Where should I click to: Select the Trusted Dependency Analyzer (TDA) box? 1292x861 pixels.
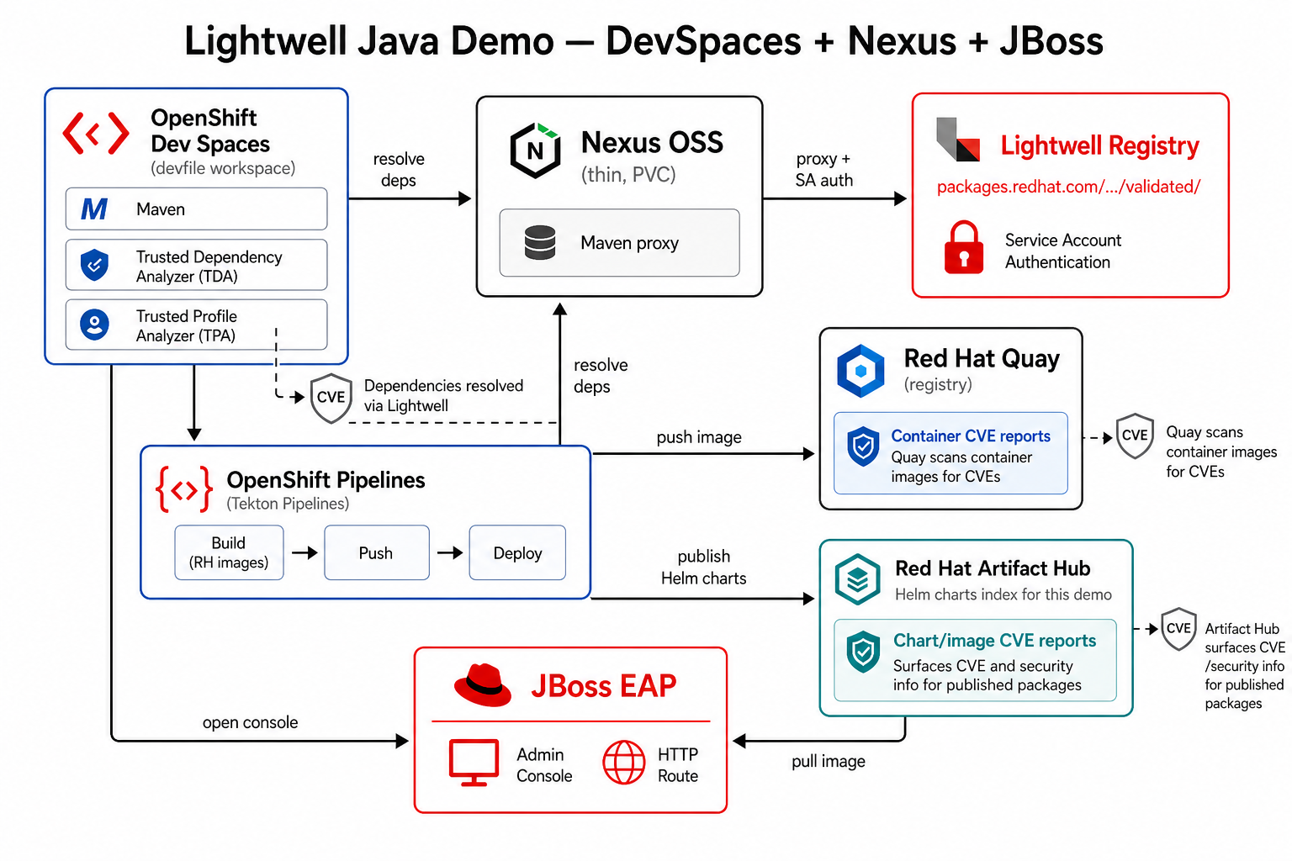coord(197,265)
